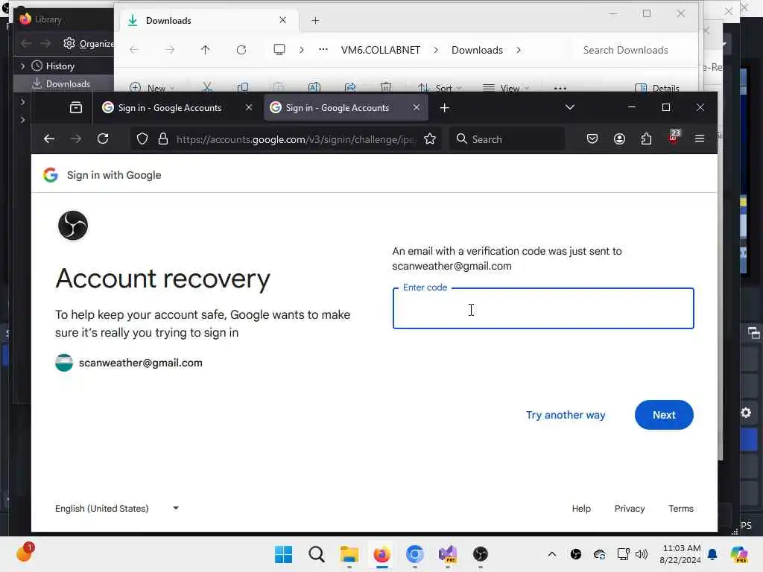Open OBS Studio taskbar icon
Image resolution: width=763 pixels, height=572 pixels.
(x=481, y=554)
